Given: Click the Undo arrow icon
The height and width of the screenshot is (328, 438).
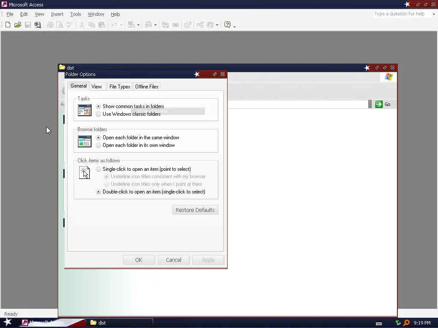Looking at the screenshot, I should (x=114, y=25).
